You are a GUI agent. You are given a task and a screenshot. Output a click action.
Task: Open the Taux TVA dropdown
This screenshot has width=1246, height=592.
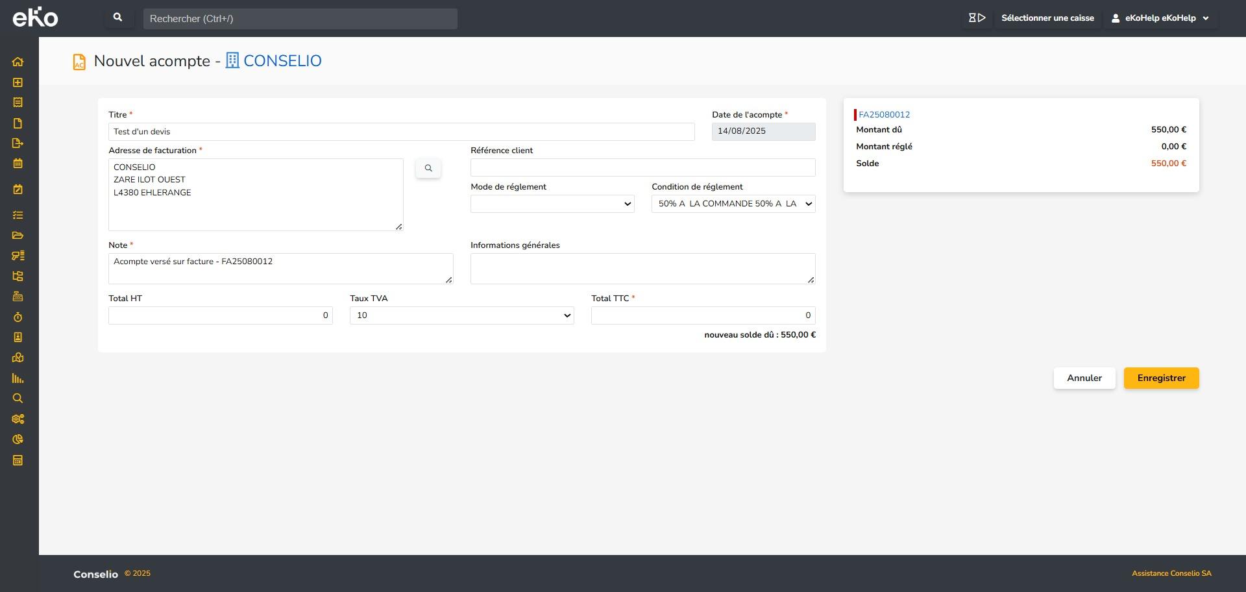tap(461, 315)
